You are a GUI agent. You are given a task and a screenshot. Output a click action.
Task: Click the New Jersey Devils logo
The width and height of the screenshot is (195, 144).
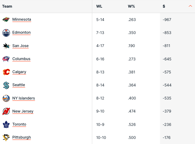click(6, 111)
